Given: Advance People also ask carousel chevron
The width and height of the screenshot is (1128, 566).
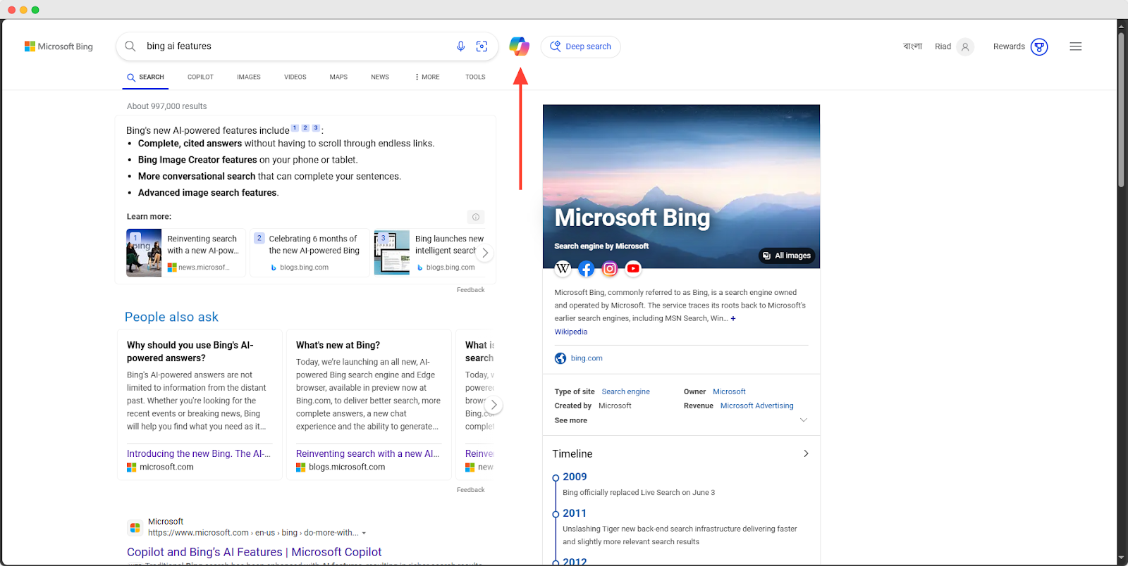Looking at the screenshot, I should (494, 405).
